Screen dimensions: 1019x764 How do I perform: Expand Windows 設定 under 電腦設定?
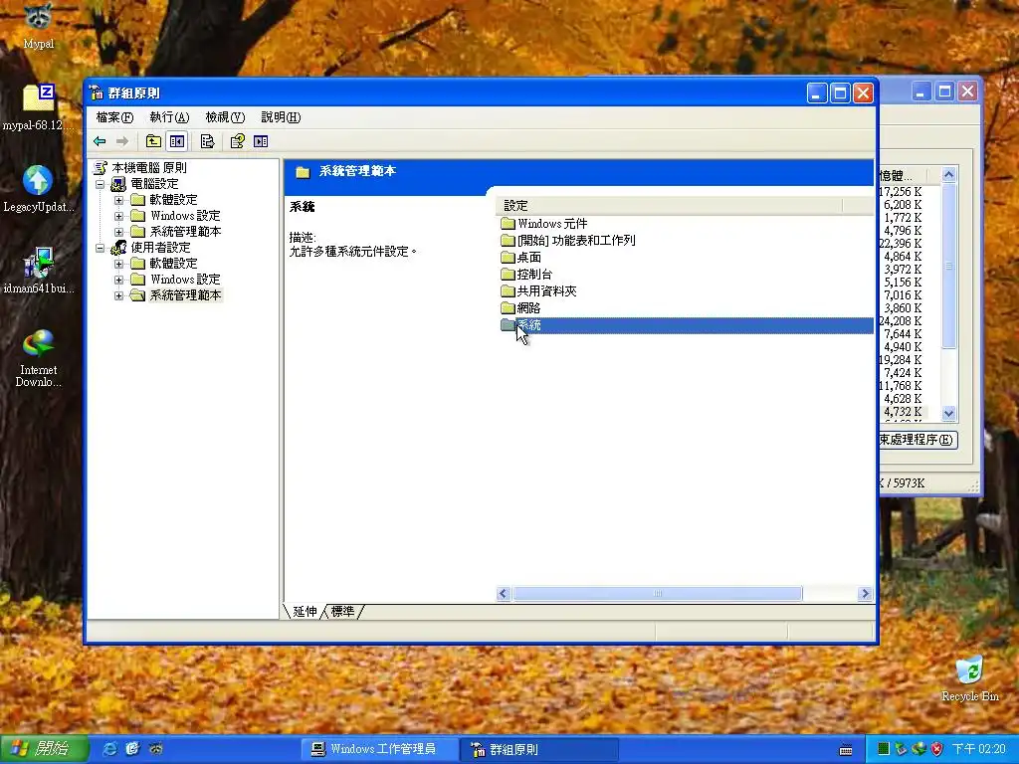coord(119,216)
